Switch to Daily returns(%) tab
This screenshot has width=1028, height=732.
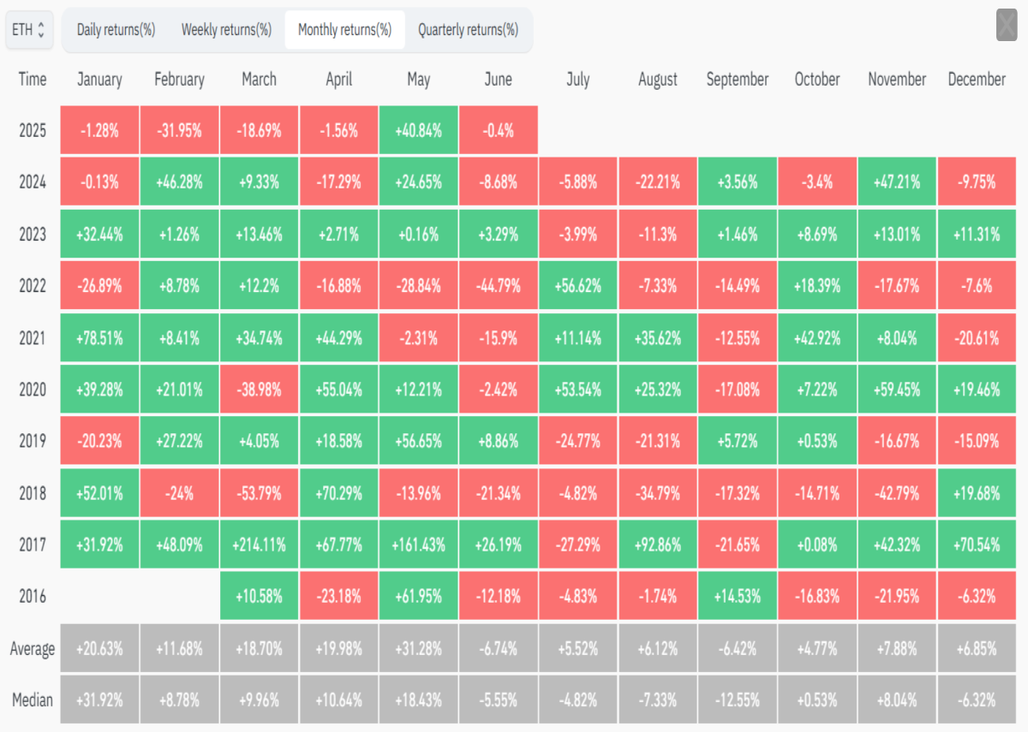(x=116, y=30)
